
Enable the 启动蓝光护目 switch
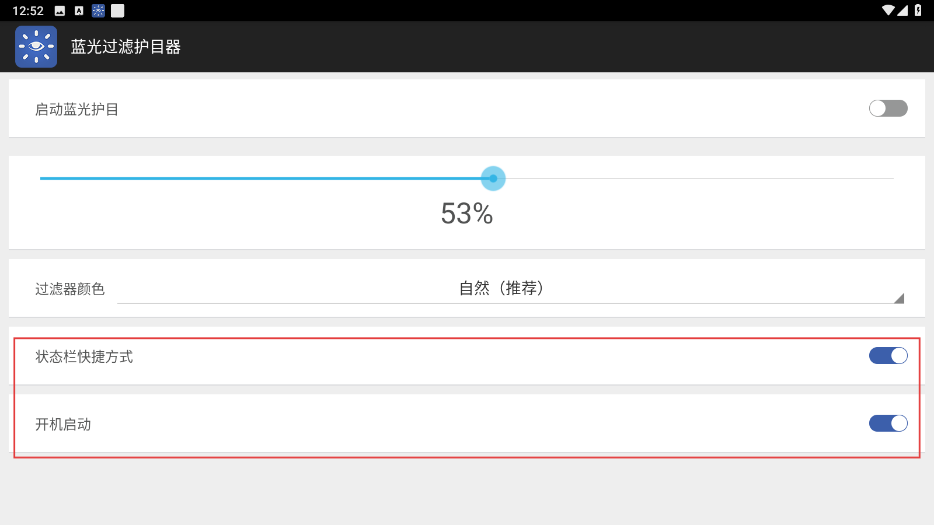888,108
